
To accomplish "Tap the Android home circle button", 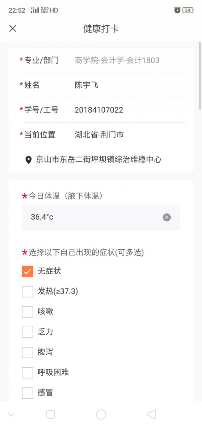I will point(101,414).
